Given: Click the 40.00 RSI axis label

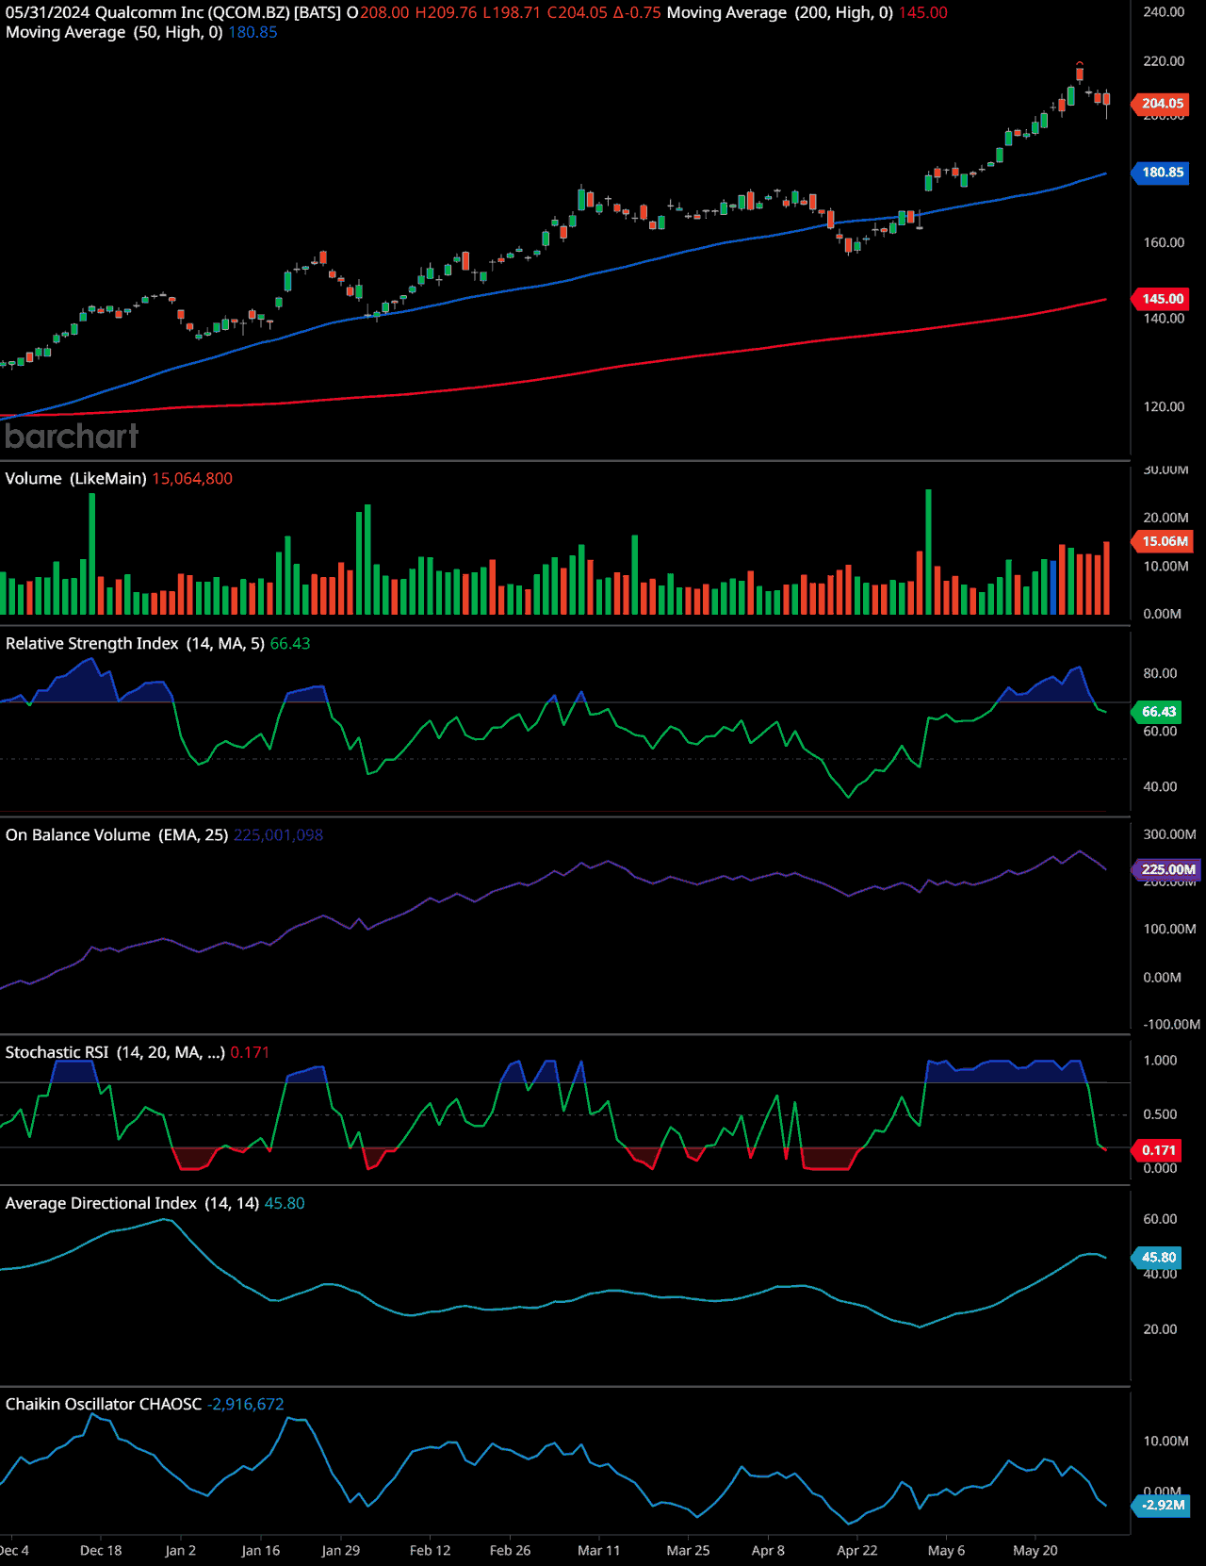Looking at the screenshot, I should [1160, 786].
